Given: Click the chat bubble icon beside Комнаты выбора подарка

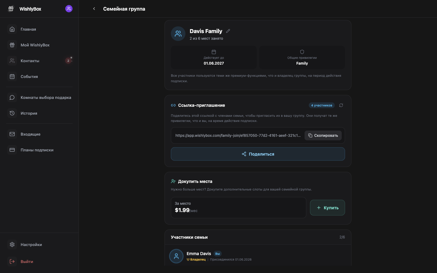Looking at the screenshot, I should [12, 97].
